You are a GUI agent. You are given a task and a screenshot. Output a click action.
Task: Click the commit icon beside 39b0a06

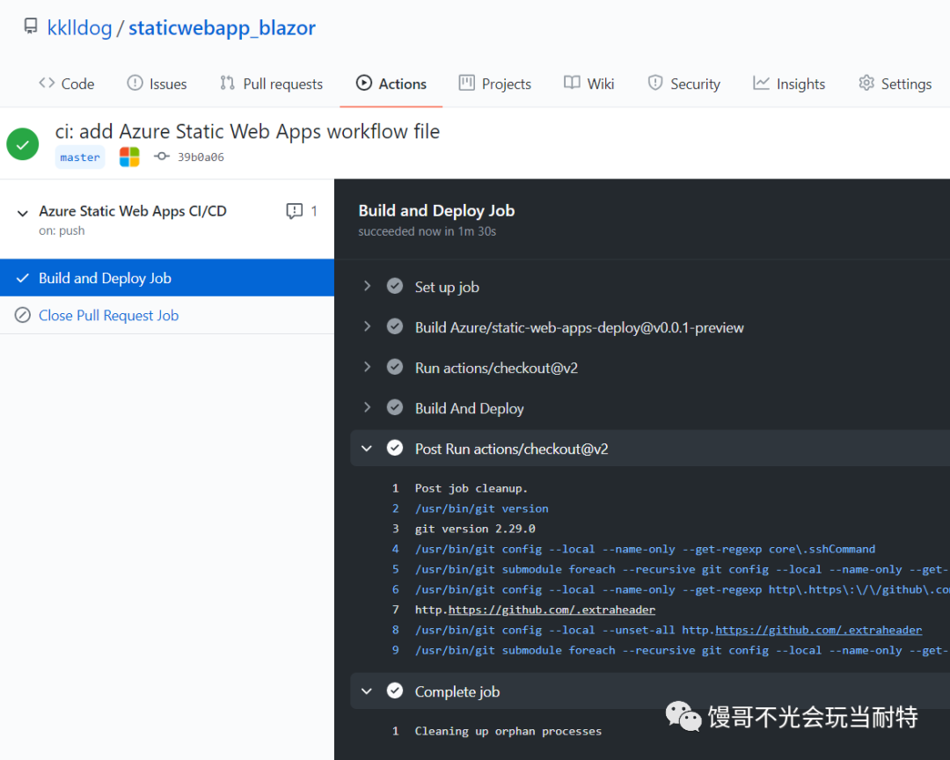(161, 157)
